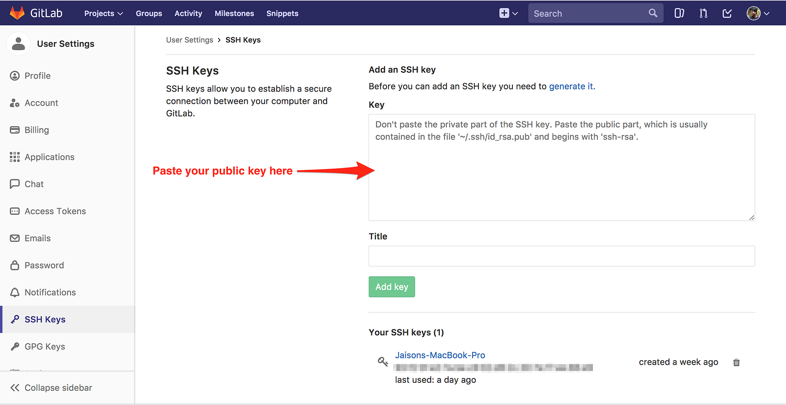
Task: Click the Key textarea resize handle
Action: click(x=752, y=217)
